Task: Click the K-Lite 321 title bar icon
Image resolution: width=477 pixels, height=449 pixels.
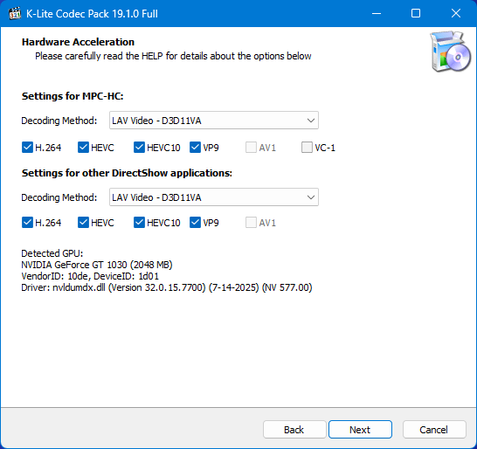Action: click(15, 14)
